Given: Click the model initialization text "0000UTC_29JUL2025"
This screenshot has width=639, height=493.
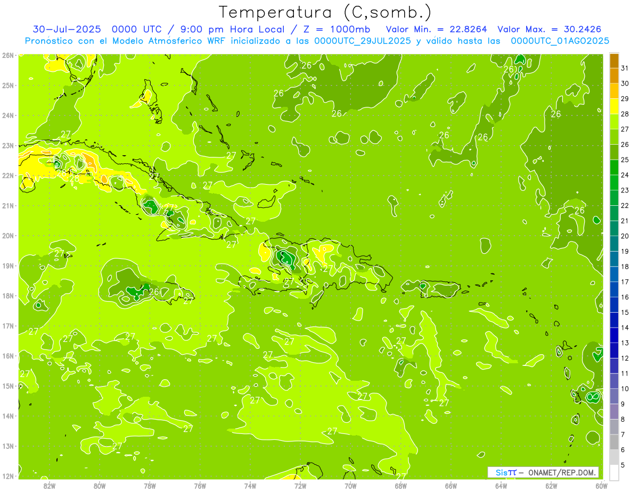Looking at the screenshot, I should point(363,41).
